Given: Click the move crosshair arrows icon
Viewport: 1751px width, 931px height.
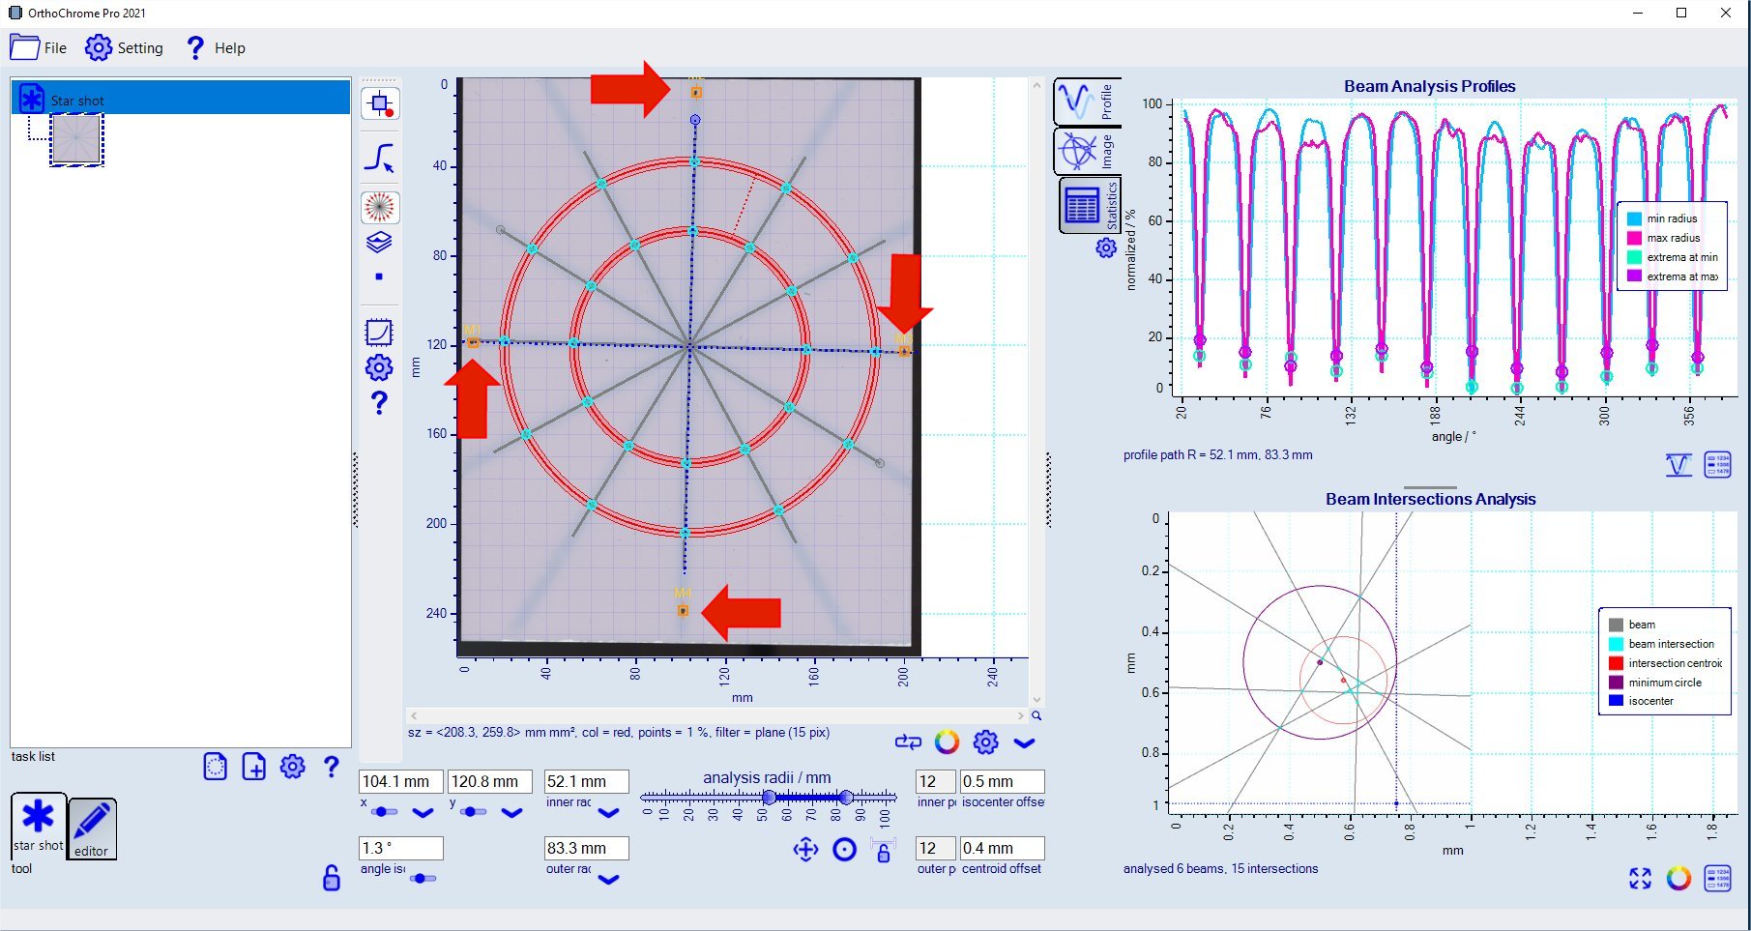Looking at the screenshot, I should coord(805,850).
